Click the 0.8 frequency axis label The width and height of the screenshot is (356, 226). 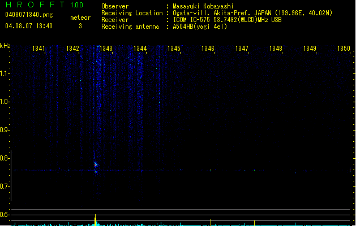click(5, 158)
